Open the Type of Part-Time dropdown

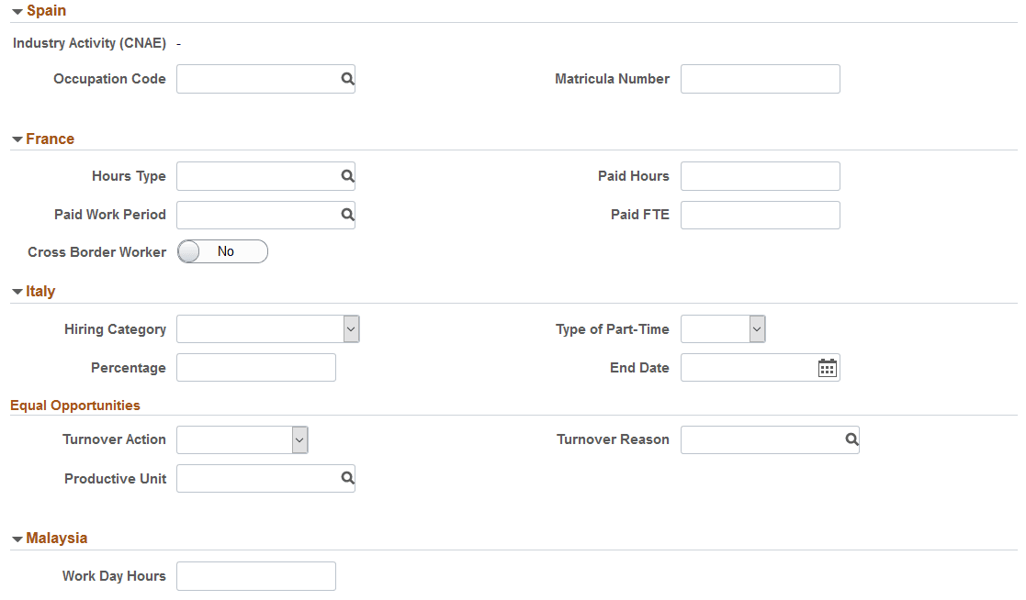[x=757, y=328]
